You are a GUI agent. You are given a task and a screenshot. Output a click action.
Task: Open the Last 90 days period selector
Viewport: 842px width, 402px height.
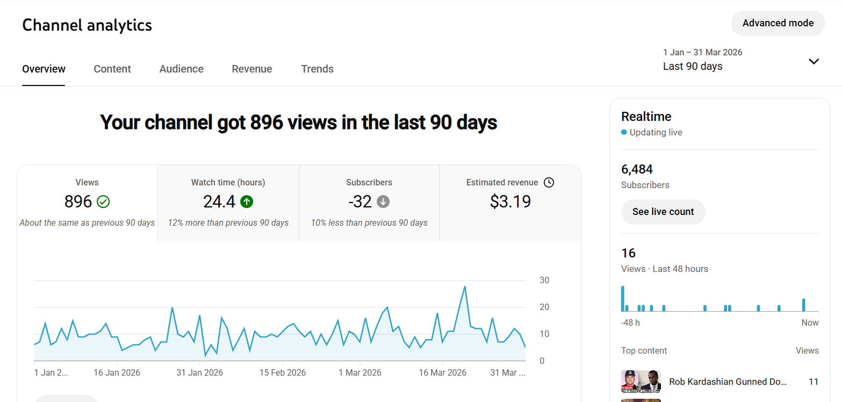(x=692, y=66)
